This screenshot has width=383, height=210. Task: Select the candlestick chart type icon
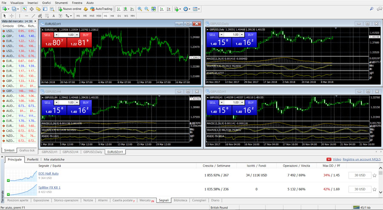[x=125, y=9]
